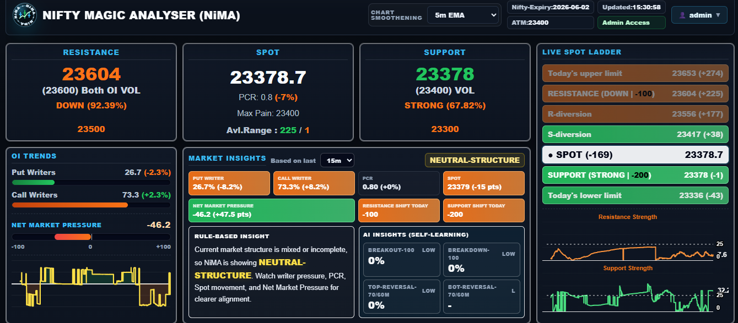This screenshot has width=738, height=323.
Task: Select the BREAKOUT-100 AI insight tile
Action: pos(402,260)
